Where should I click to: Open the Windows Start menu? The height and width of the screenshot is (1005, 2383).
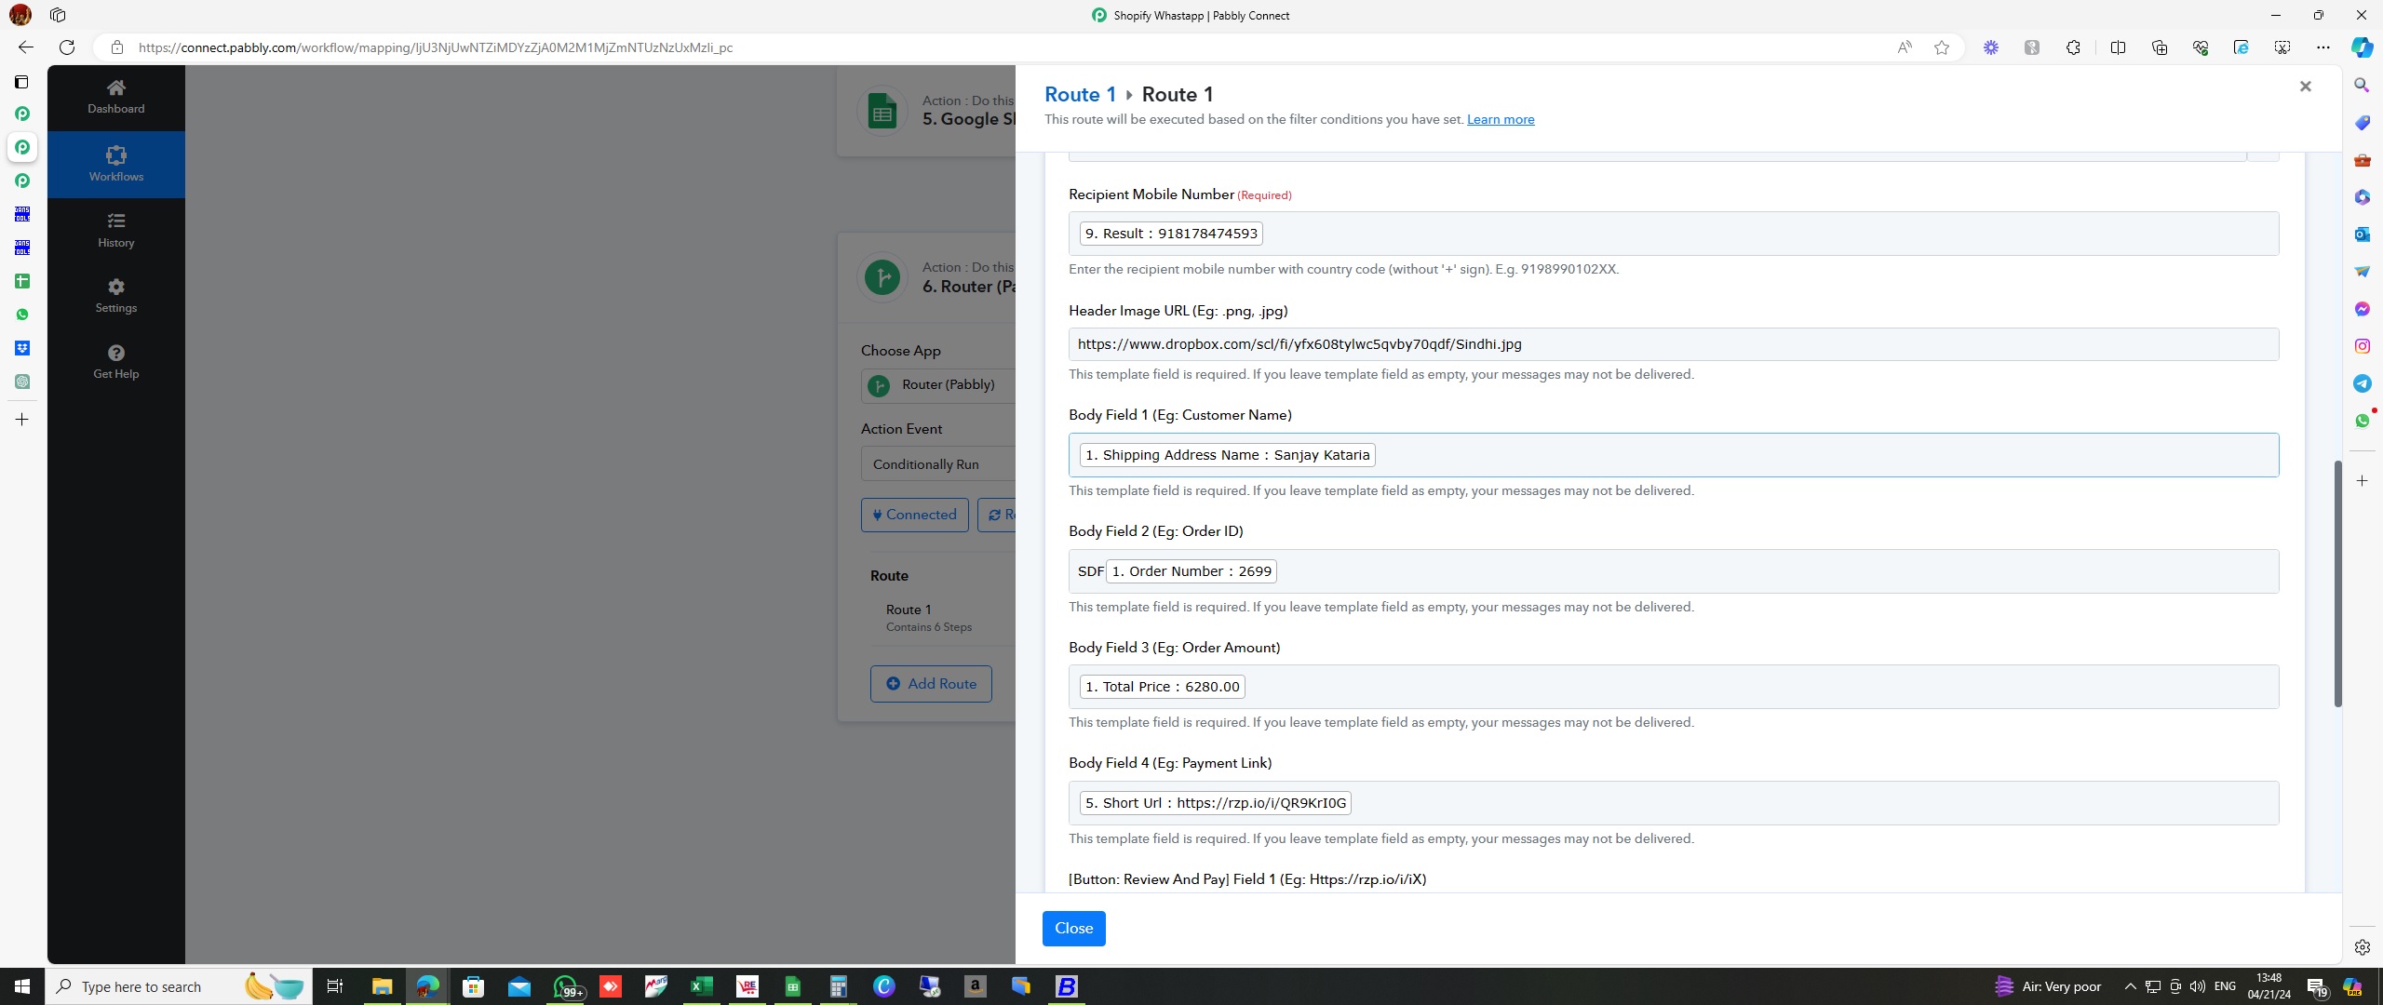tap(22, 986)
